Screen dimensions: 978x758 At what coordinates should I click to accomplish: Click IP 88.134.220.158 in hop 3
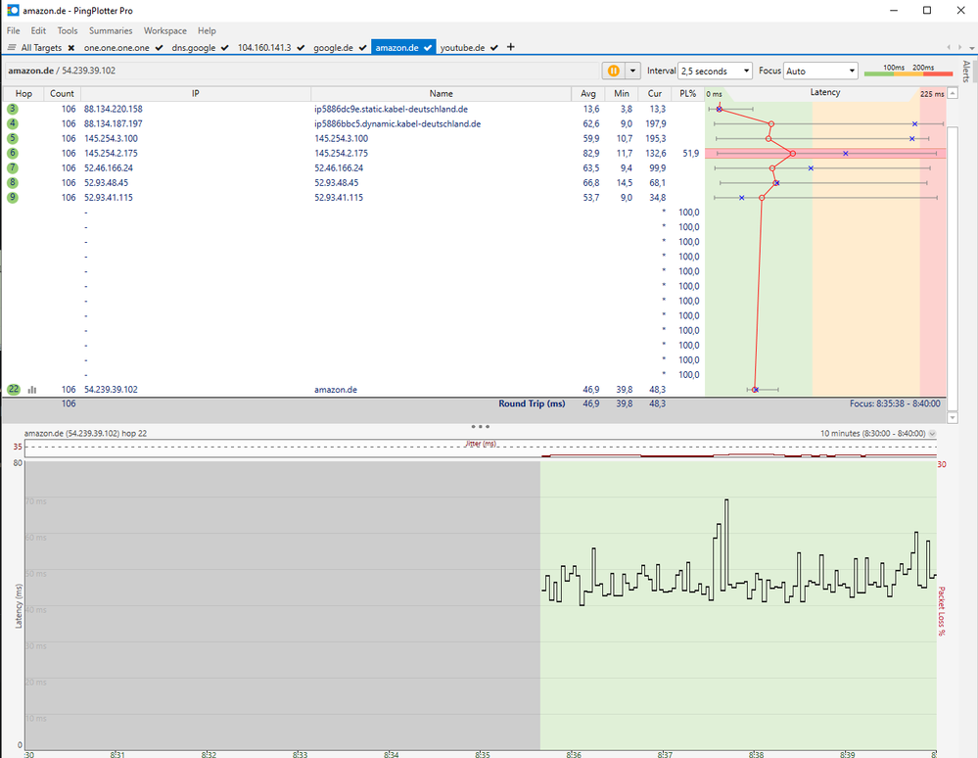click(x=114, y=109)
